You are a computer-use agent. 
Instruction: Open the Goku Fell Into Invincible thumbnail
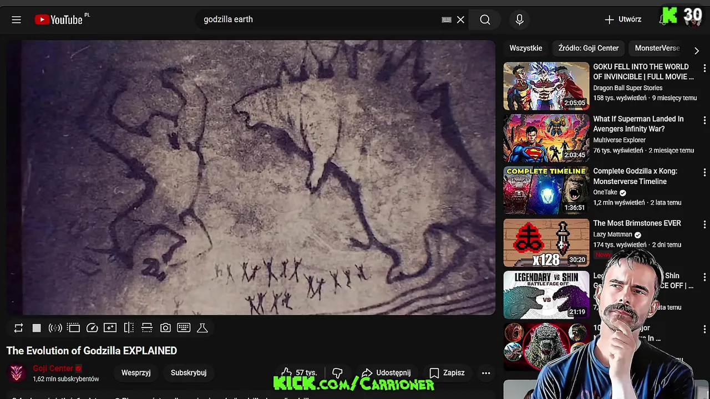pyautogui.click(x=546, y=86)
